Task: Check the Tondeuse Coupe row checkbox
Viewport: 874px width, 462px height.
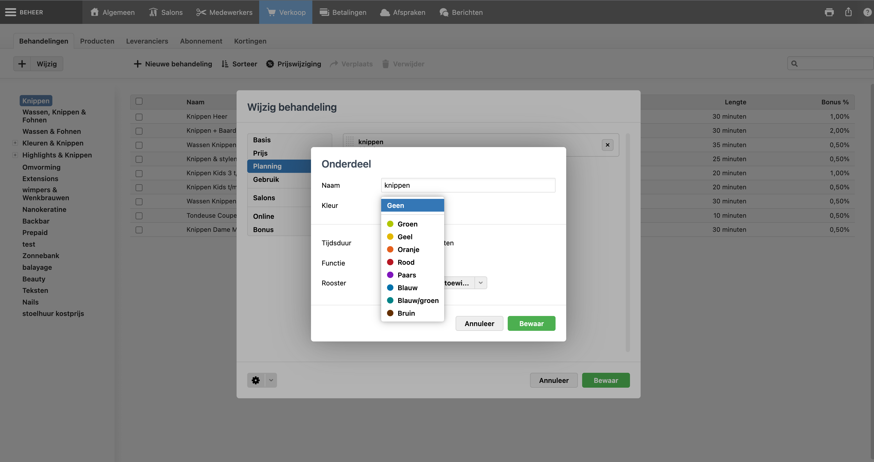Action: [139, 216]
